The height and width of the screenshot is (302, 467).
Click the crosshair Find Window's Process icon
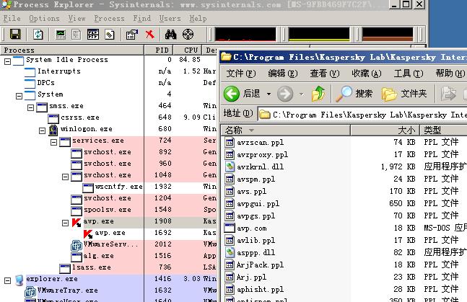[188, 34]
